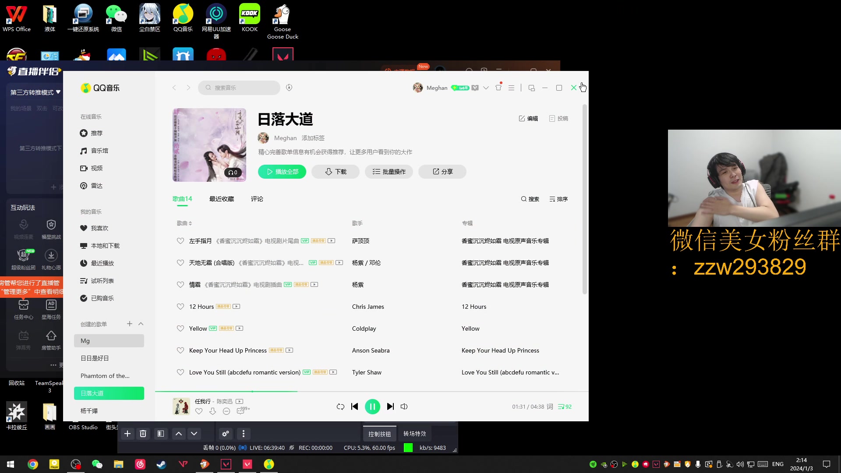Open the 视频 section in sidebar

(96, 168)
